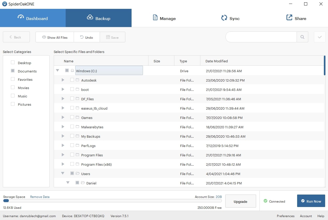
Task: Click the folder icon beside Malwarebytes
Action: [x=77, y=127]
